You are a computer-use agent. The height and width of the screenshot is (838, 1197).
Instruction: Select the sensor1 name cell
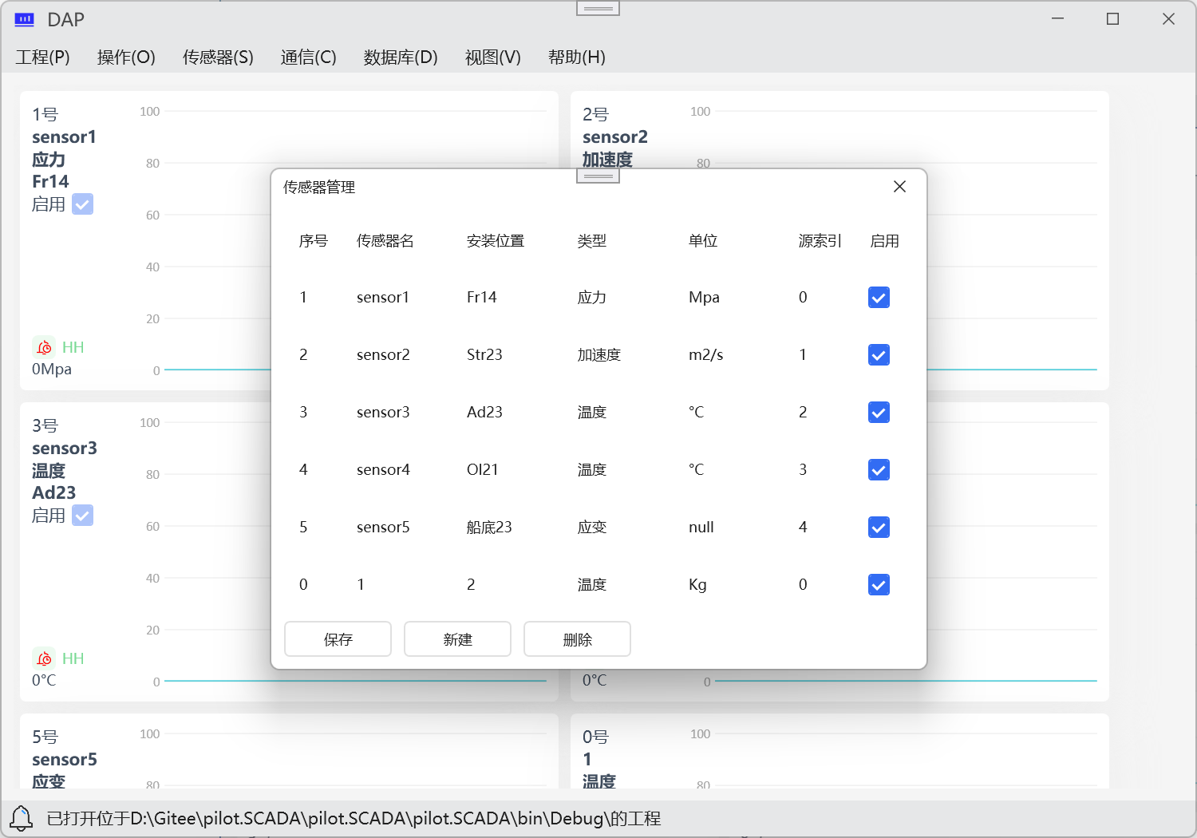coord(383,298)
